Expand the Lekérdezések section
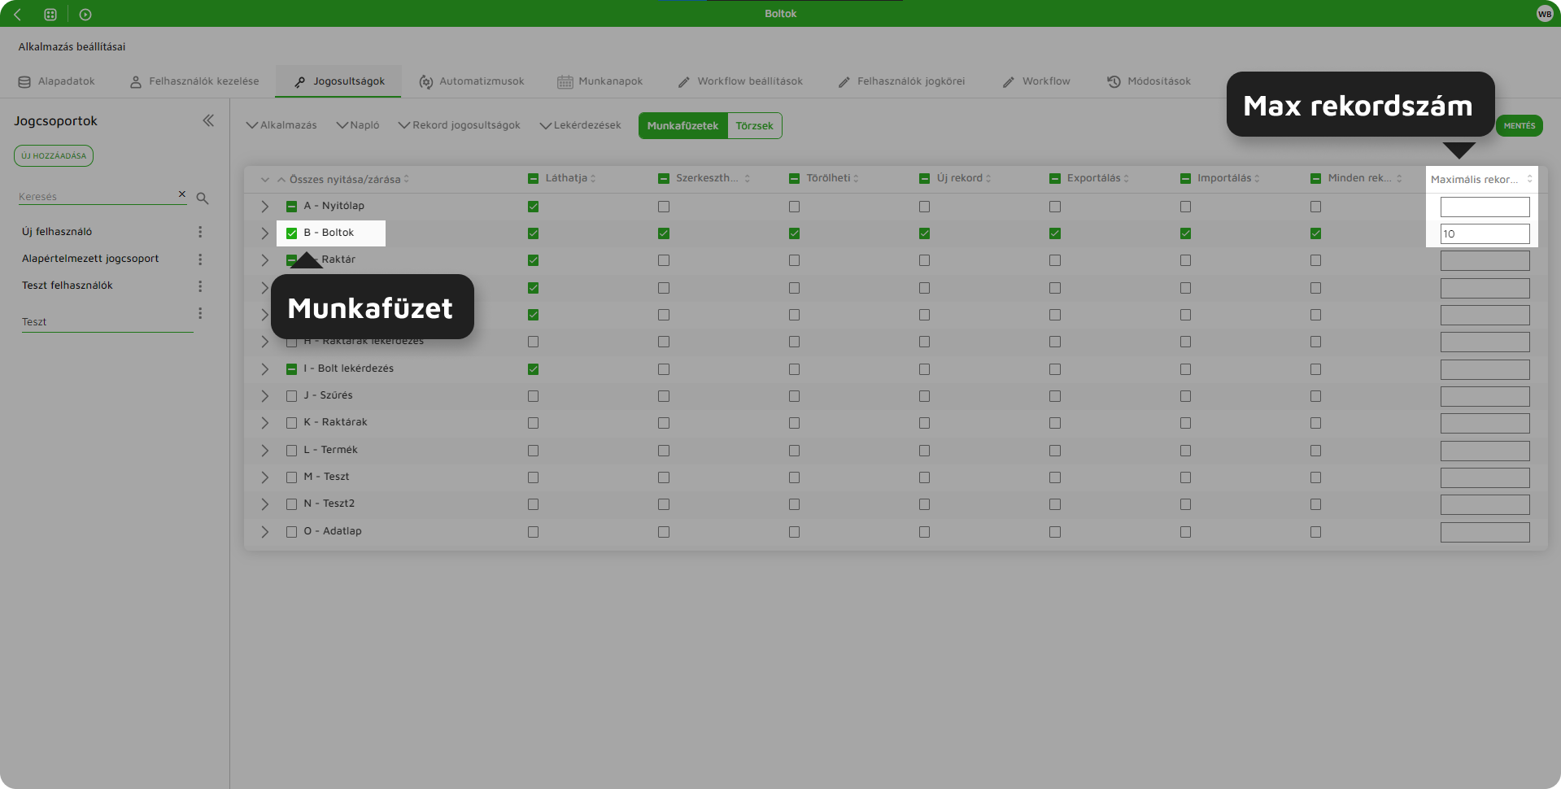The image size is (1561, 789). 580,125
